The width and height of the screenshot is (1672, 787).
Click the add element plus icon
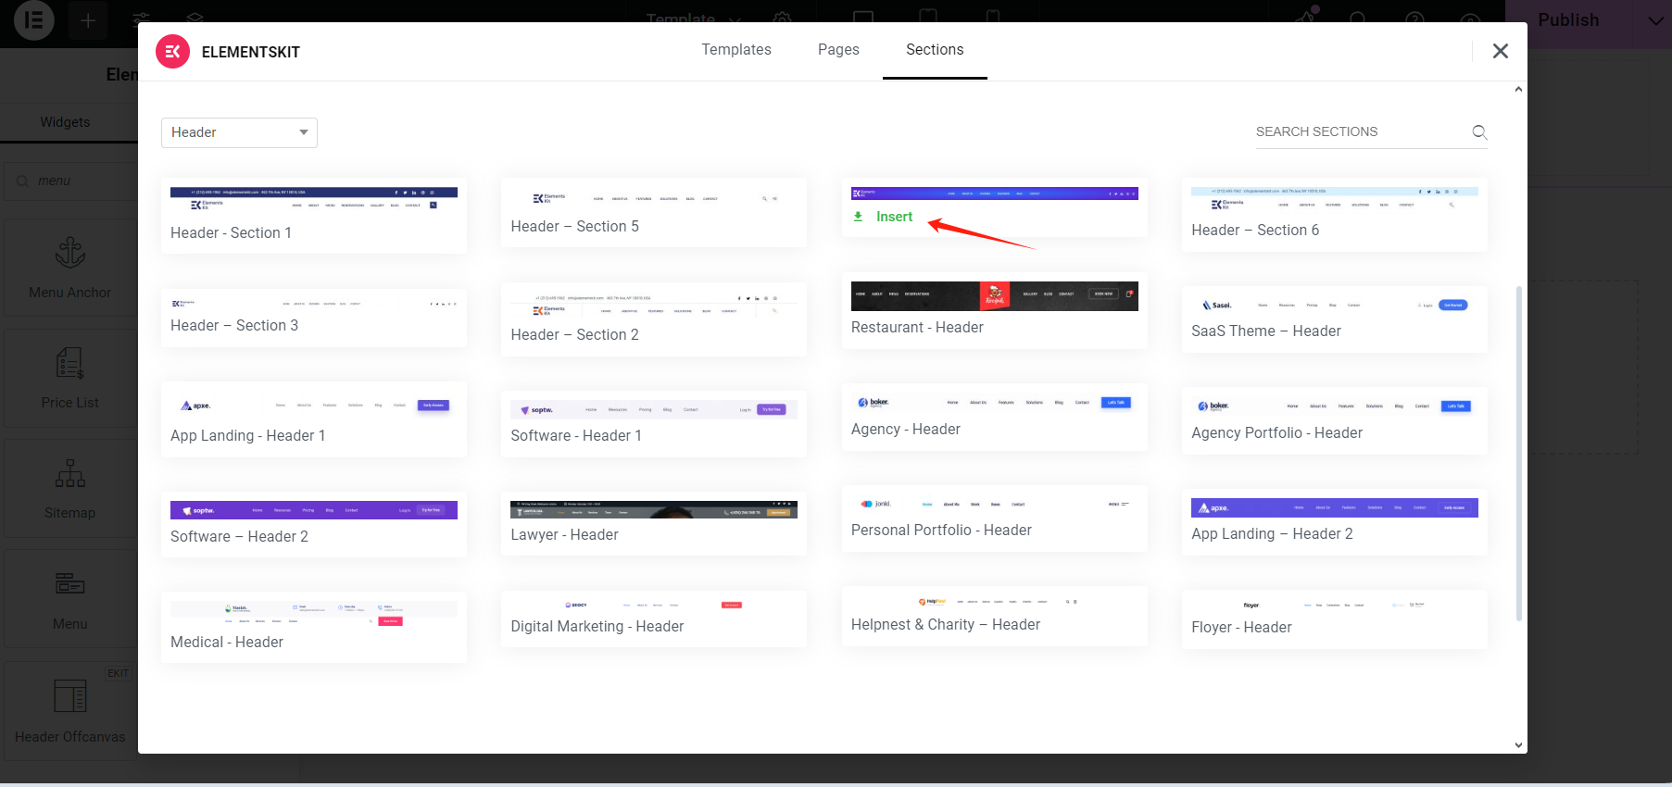pos(88,20)
